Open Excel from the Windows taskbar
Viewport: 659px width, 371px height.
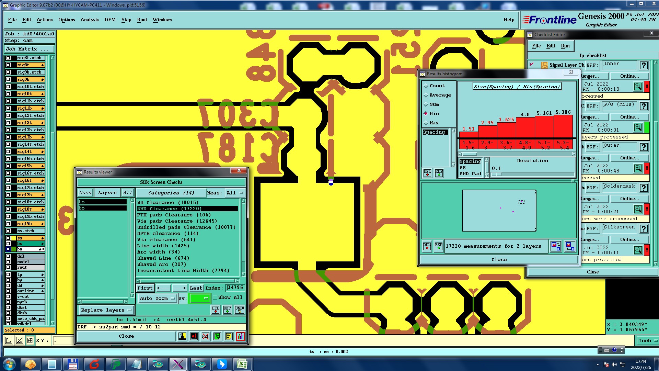point(242,364)
